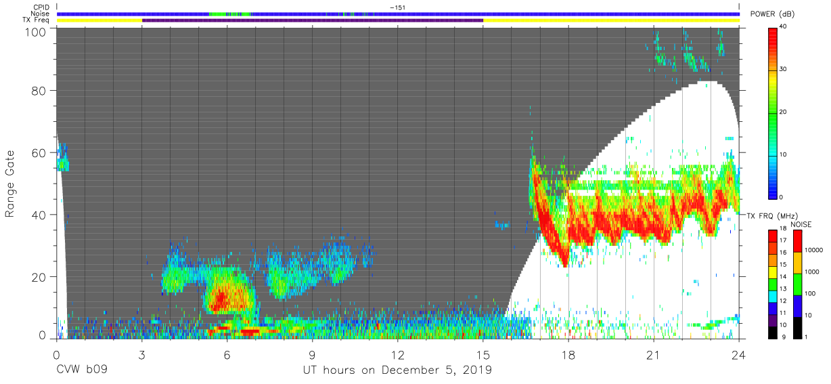Select the red segment of TX FRQ colorbar
This screenshot has height=384, width=831.
pos(773,236)
